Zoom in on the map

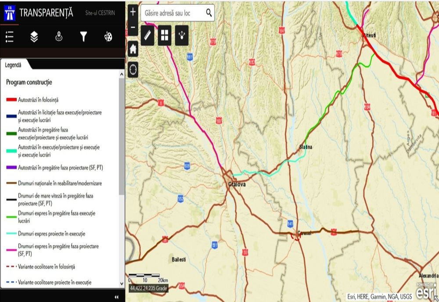click(133, 12)
